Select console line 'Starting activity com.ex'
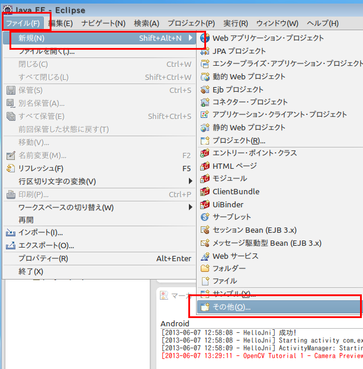363x369 pixels. click(x=262, y=341)
